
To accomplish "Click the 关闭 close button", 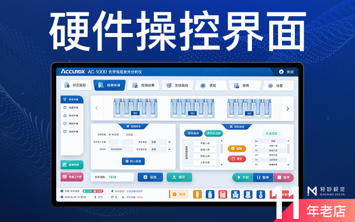I will pos(286,72).
